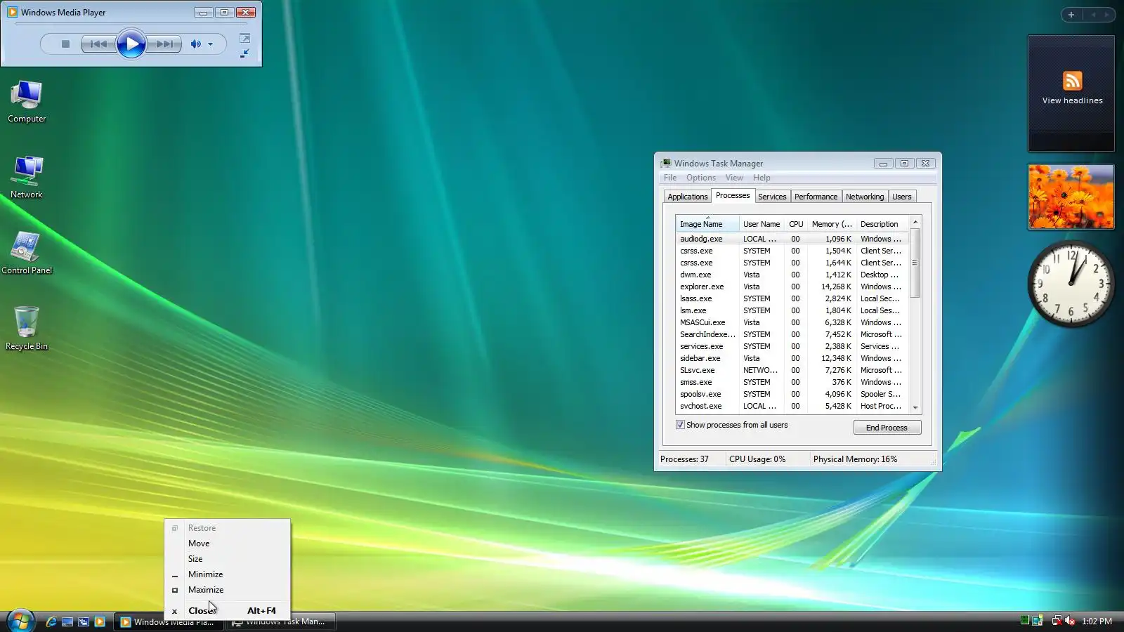Sort processes by CPU column
This screenshot has width=1124, height=632.
(x=796, y=224)
